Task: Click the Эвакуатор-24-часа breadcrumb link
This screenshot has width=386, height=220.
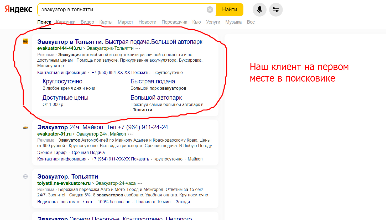Action: click(x=116, y=183)
